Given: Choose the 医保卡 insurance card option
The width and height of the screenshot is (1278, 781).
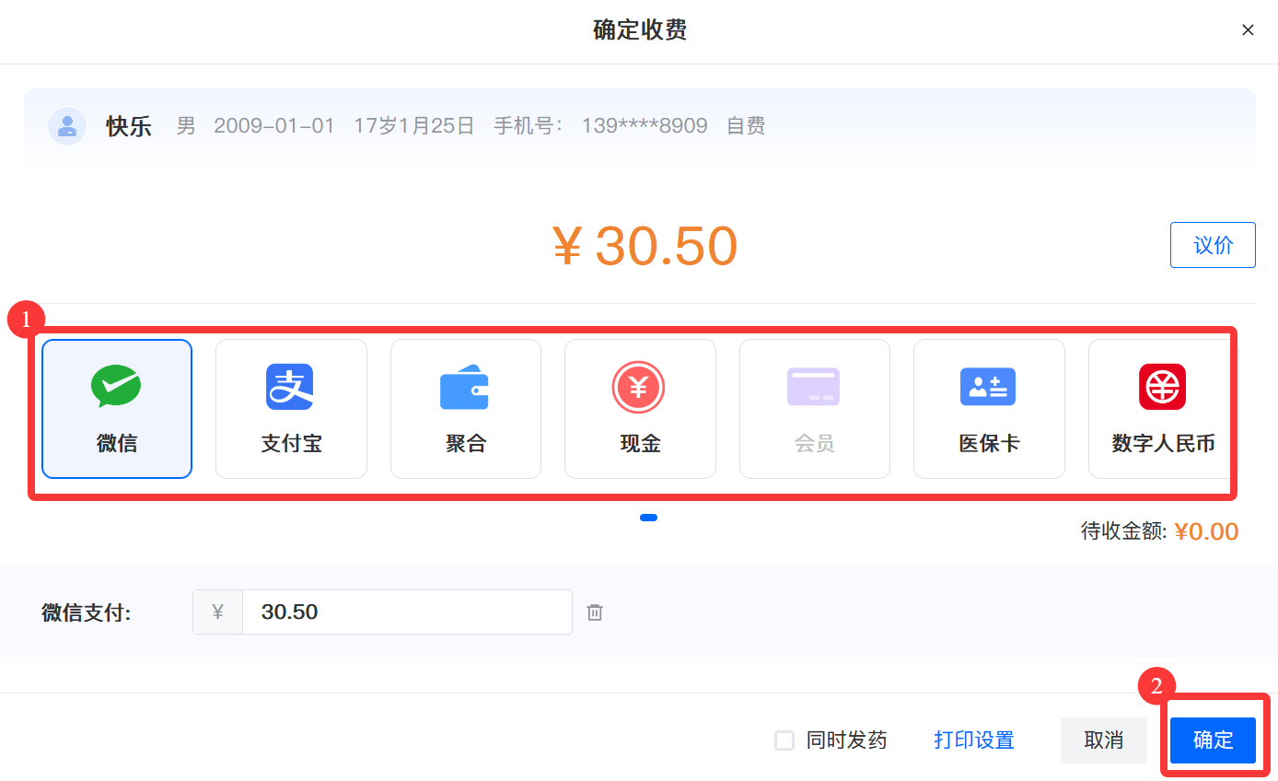Looking at the screenshot, I should [989, 409].
